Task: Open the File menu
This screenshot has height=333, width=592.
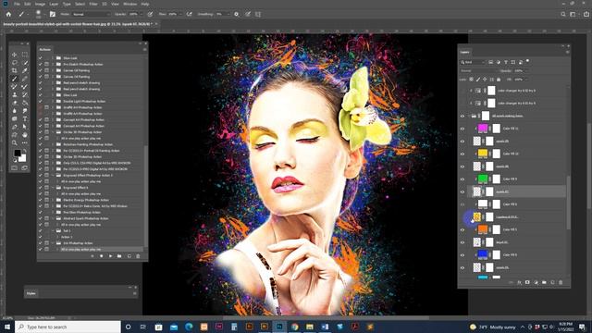Action: 17,4
